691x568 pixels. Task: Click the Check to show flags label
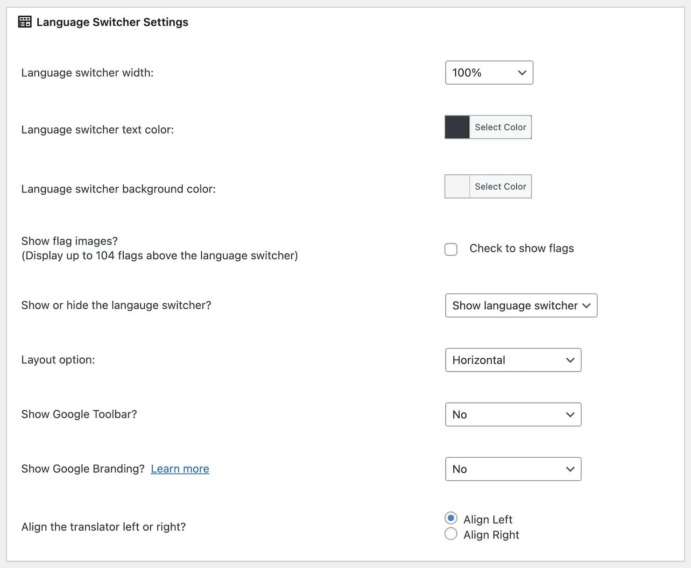pyautogui.click(x=522, y=248)
